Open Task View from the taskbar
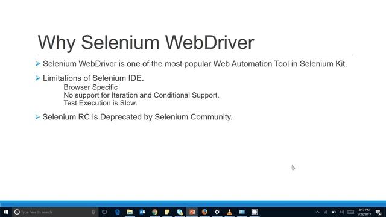The height and width of the screenshot is (217, 386). tap(104, 212)
